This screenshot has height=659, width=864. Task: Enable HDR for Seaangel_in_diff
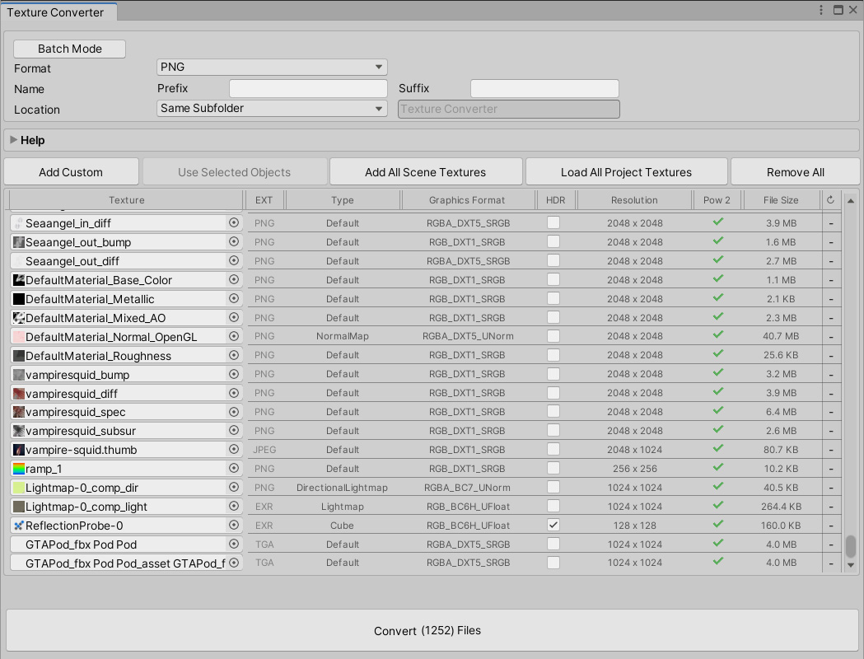[x=553, y=223]
